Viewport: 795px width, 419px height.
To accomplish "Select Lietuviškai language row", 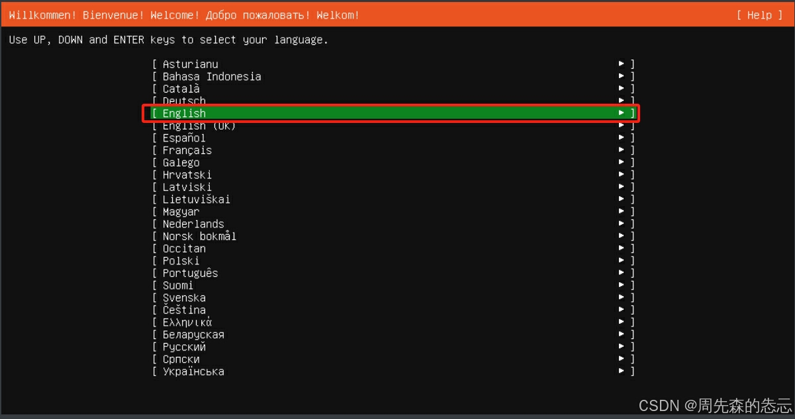I will (393, 200).
